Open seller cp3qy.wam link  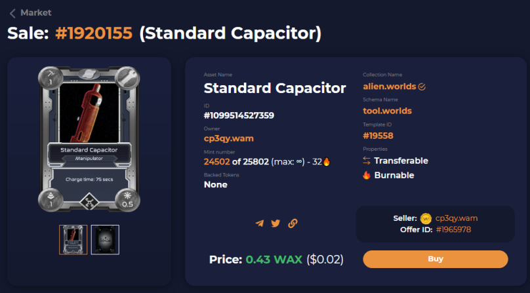click(457, 218)
